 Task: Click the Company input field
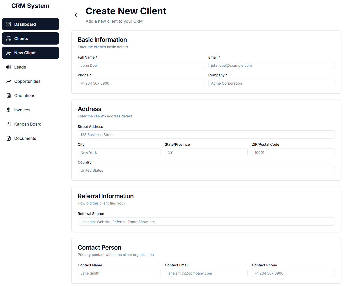[x=271, y=83]
